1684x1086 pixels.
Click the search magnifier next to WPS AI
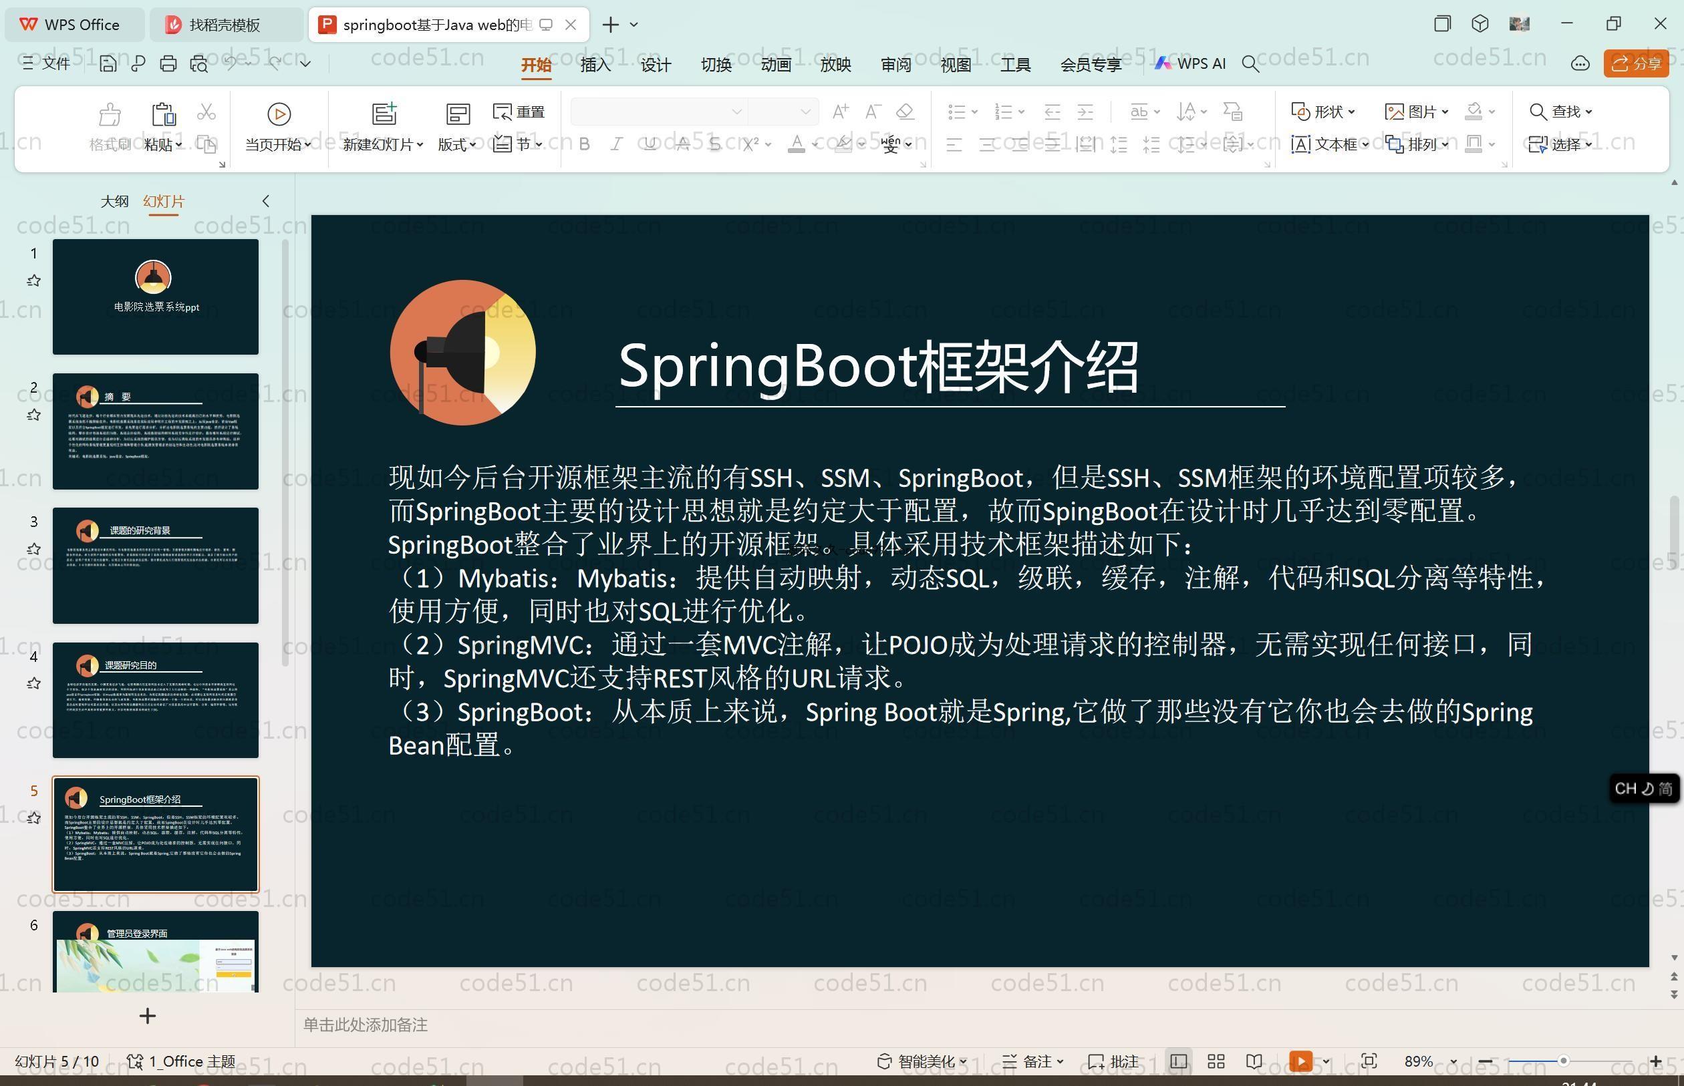point(1250,64)
